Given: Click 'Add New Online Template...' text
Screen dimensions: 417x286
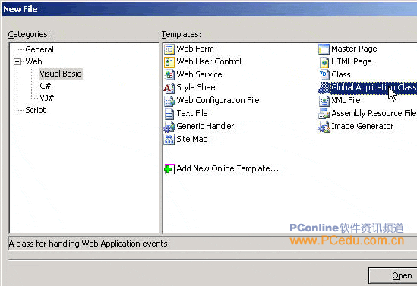Looking at the screenshot, I should (228, 168).
